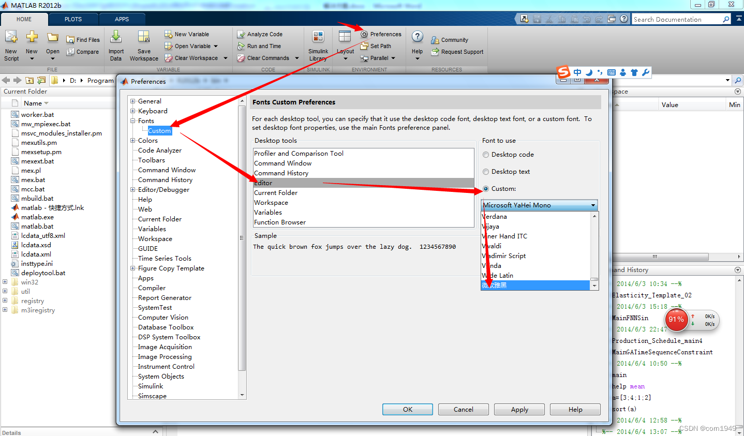Click the back navigation arrow in folder bar
This screenshot has width=744, height=436.
[6, 80]
